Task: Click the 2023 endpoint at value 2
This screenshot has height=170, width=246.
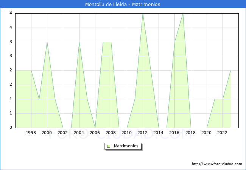Action: point(230,71)
